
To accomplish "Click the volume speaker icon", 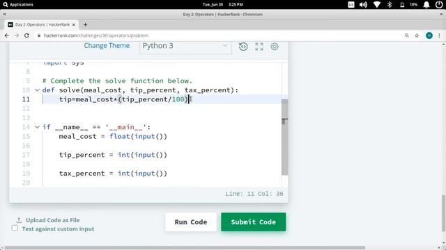I will [x=363, y=5].
